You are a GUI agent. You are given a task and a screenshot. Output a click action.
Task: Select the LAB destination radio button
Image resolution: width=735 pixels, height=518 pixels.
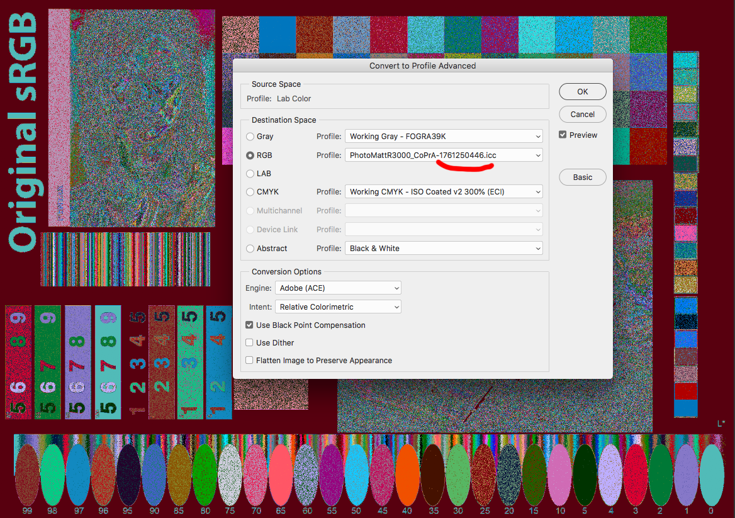tap(250, 174)
